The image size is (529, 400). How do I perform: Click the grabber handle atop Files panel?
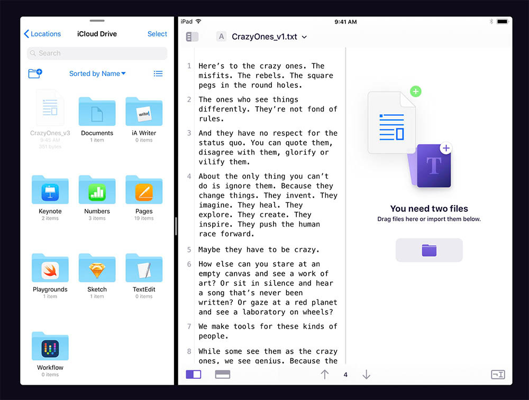pos(97,21)
